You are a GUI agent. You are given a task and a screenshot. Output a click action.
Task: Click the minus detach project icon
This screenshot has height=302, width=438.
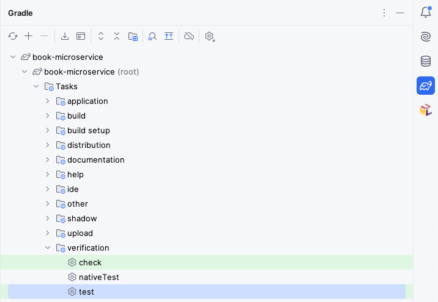pos(45,36)
